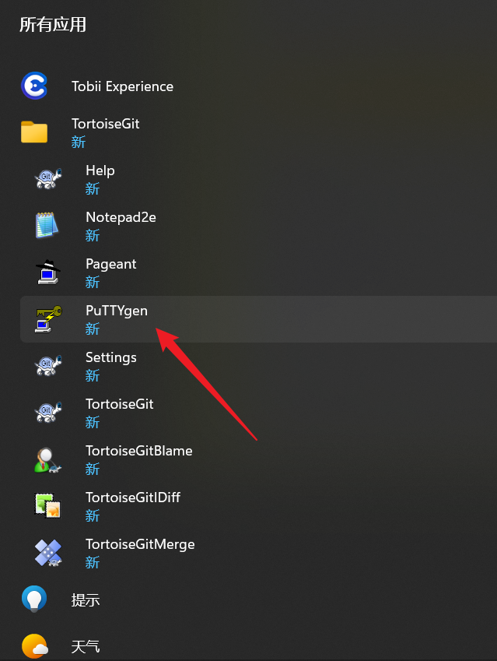Image resolution: width=497 pixels, height=661 pixels.
Task: Select the Tobii Experience label
Action: pos(122,86)
